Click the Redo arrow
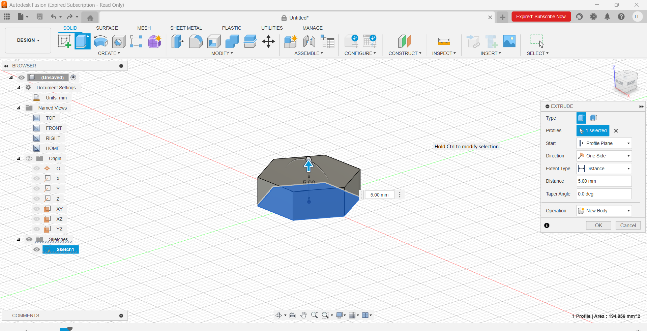Image resolution: width=647 pixels, height=331 pixels. click(x=69, y=17)
